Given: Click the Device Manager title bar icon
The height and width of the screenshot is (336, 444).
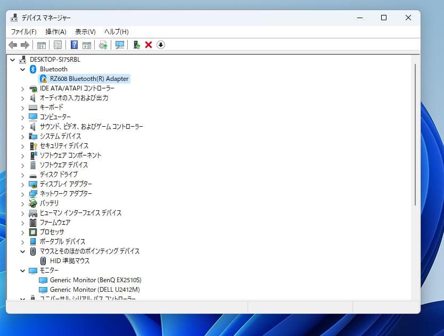Looking at the screenshot, I should click(x=15, y=18).
